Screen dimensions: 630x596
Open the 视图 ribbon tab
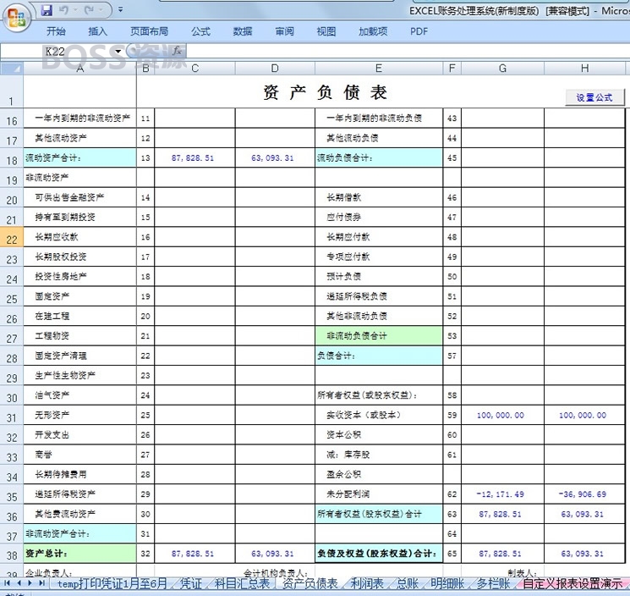pos(326,31)
